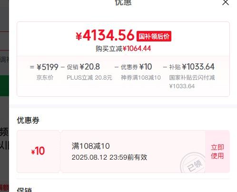Close the 优惠 popup panel
Viewport: 237px width, 192px height.
[x=226, y=2]
